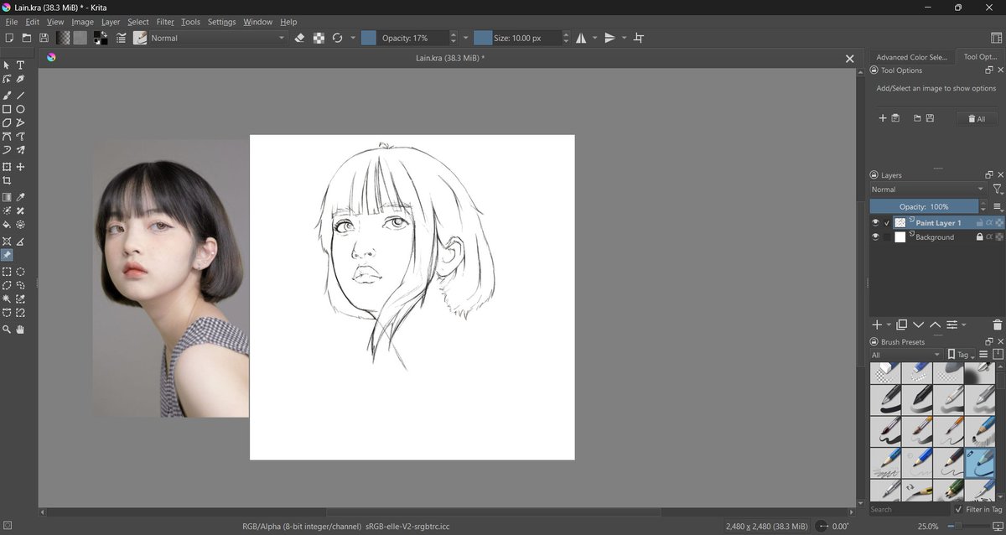Toggle horizontal mirror tool

click(581, 38)
